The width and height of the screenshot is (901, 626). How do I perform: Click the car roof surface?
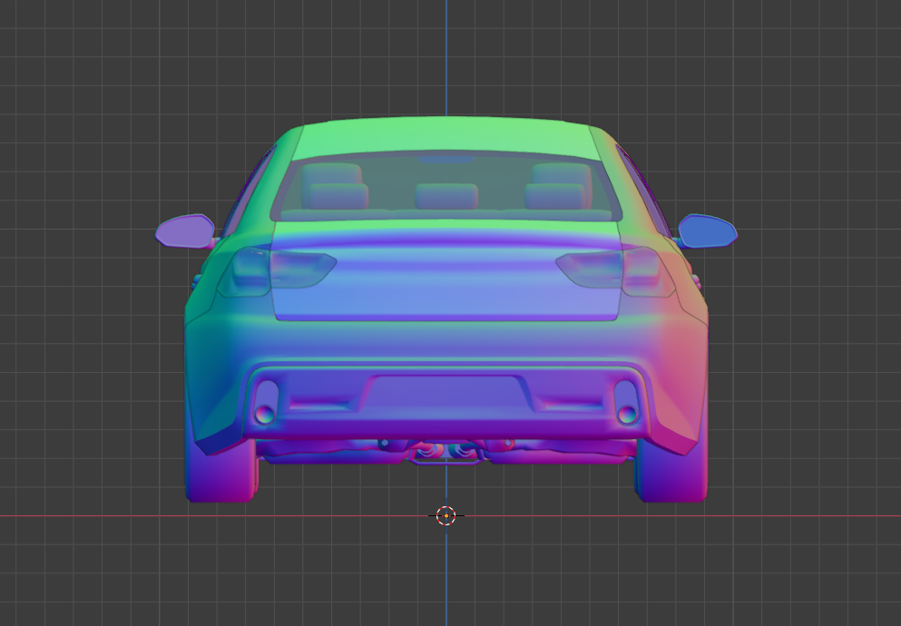coord(446,137)
